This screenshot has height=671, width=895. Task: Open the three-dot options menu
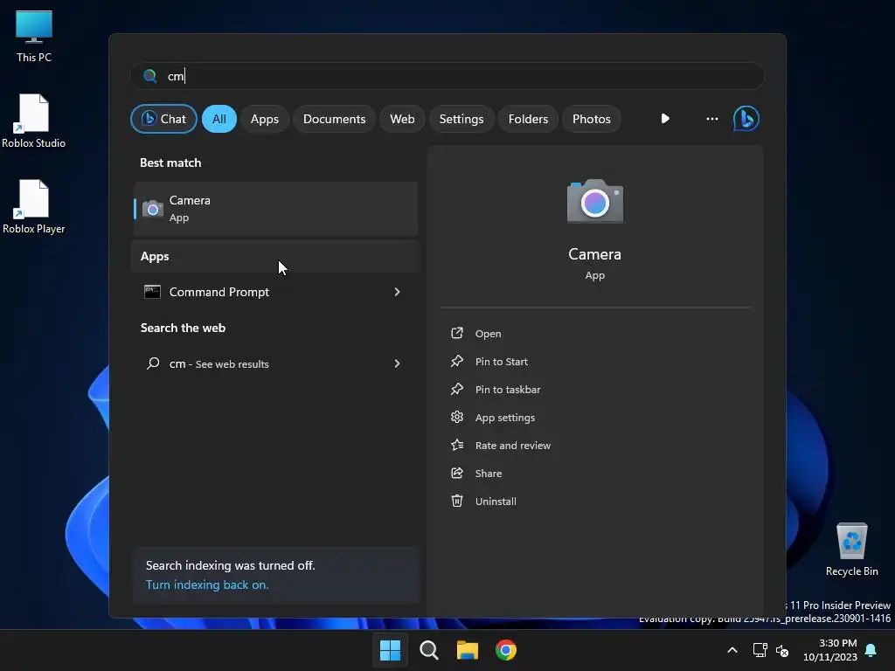[x=711, y=119]
